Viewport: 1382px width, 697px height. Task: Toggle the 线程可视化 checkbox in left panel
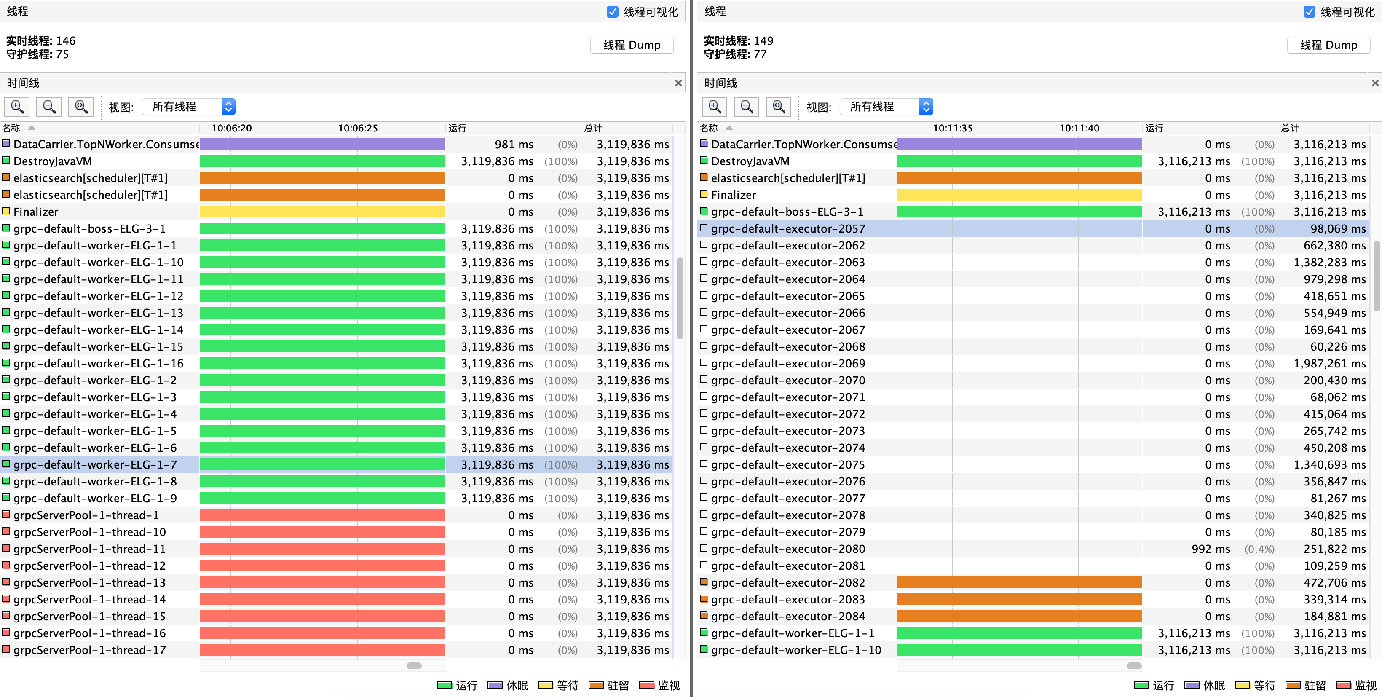pos(612,11)
